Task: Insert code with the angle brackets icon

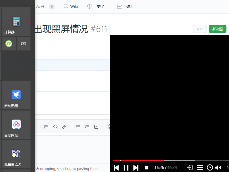Action: pyautogui.click(x=55, y=127)
